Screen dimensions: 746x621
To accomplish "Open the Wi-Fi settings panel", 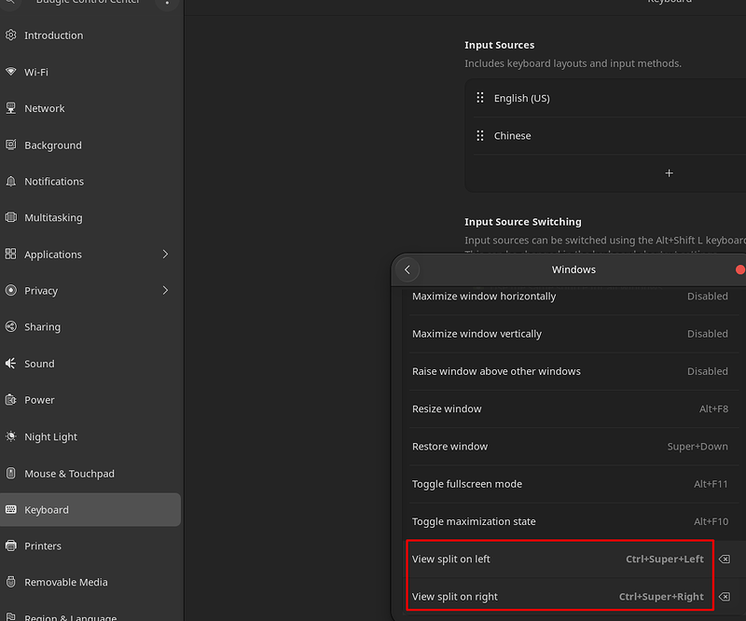I will pos(90,72).
